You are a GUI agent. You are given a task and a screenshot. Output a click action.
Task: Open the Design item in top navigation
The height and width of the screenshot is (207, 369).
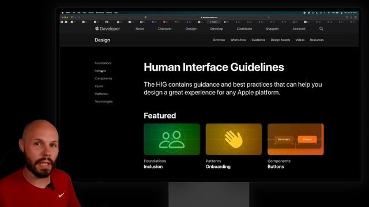click(x=191, y=29)
